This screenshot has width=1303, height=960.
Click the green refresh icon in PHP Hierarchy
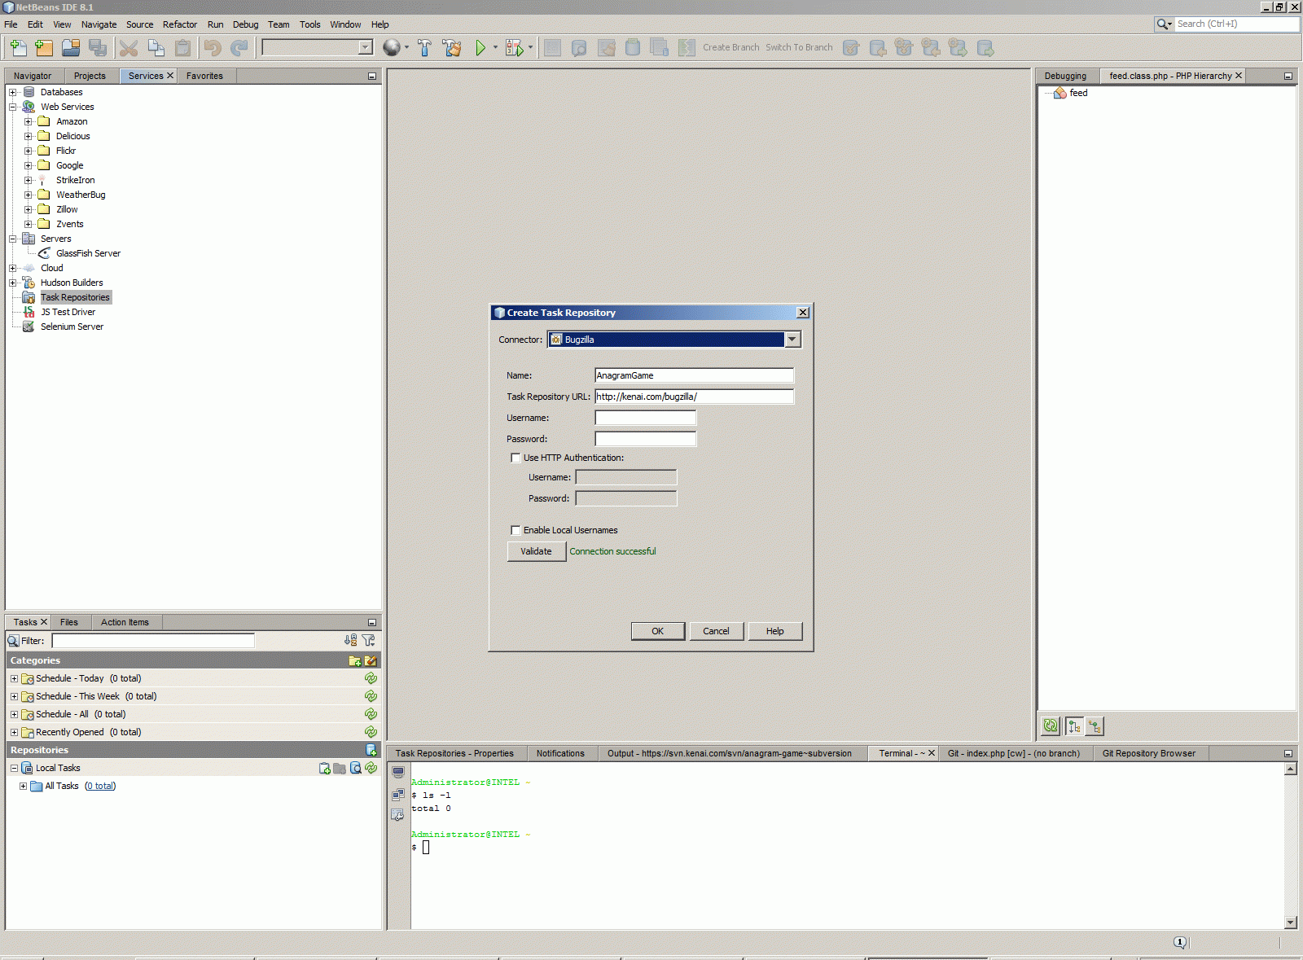click(1051, 725)
